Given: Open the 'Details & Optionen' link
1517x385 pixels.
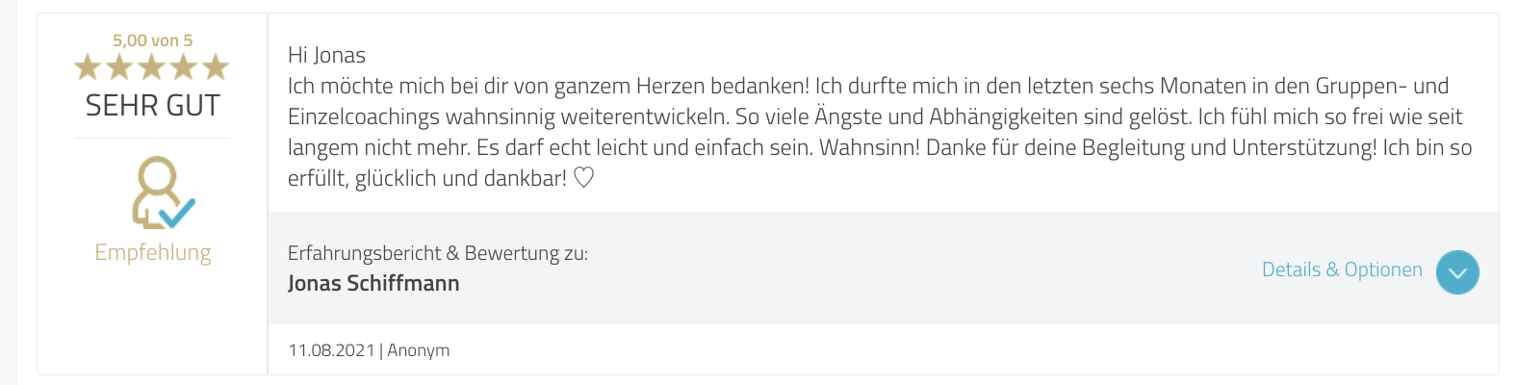Looking at the screenshot, I should pos(1342,269).
